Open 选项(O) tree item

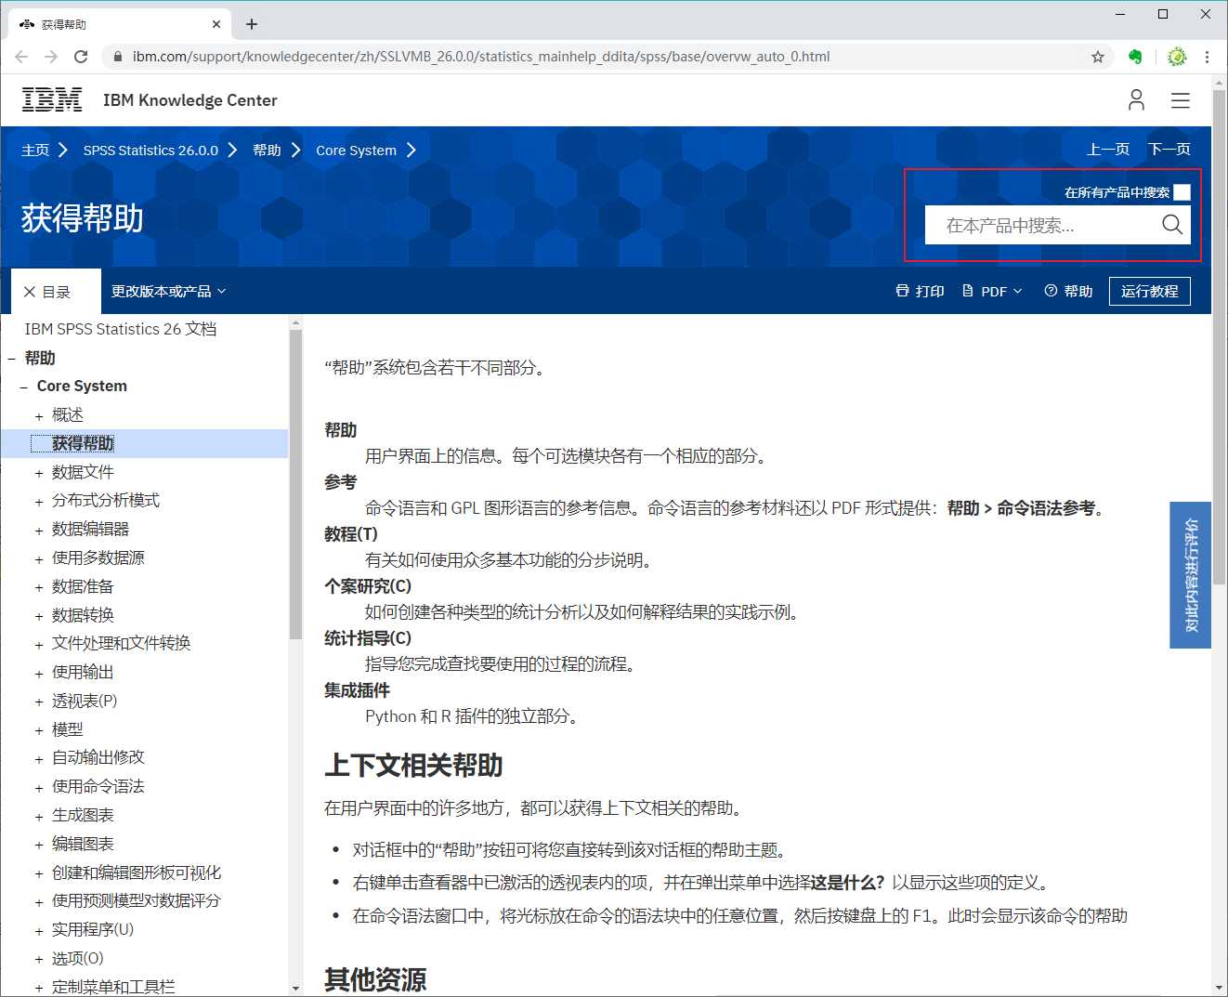coord(78,958)
